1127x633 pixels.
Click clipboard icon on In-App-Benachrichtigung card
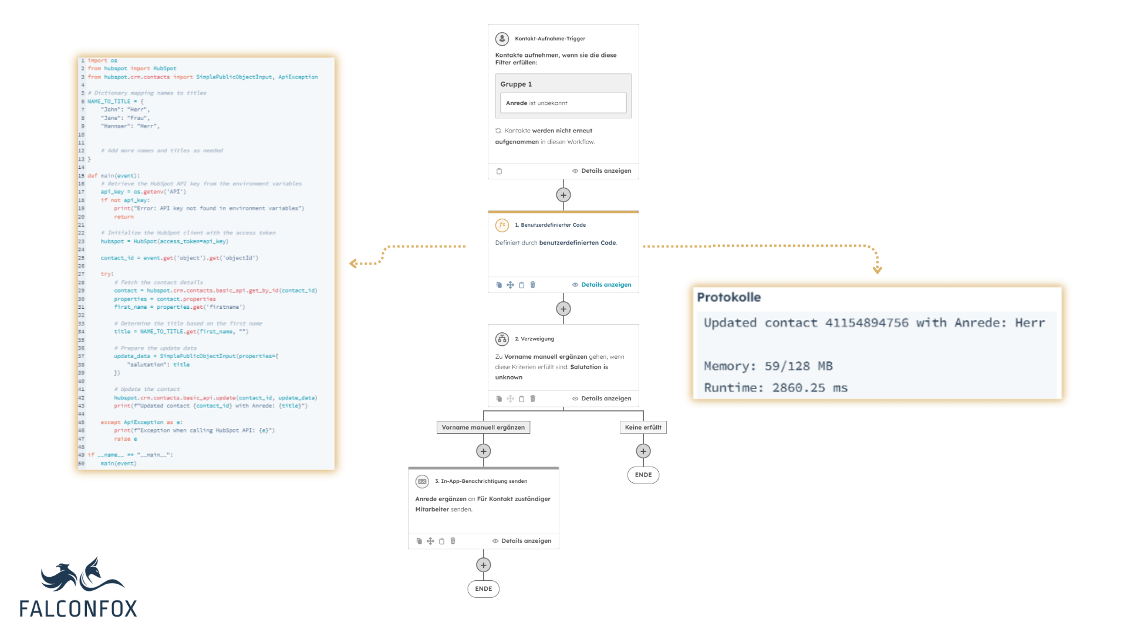tap(441, 541)
